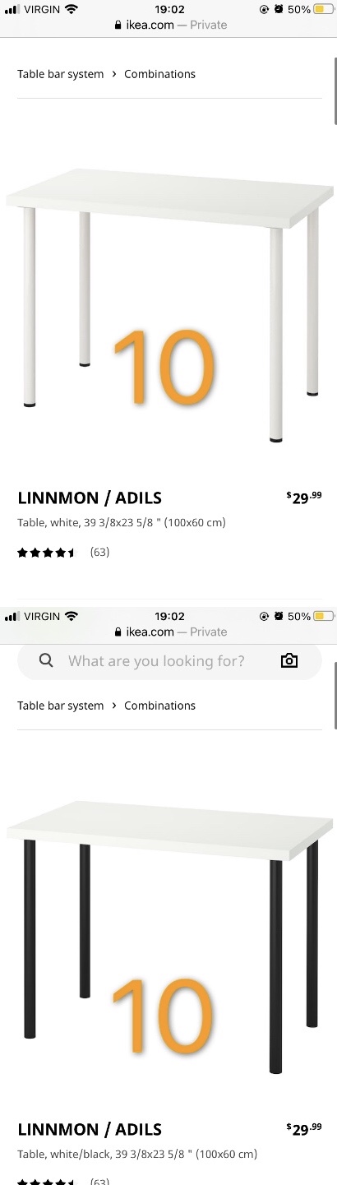Open the black-legged LINNMON table image

(168, 936)
